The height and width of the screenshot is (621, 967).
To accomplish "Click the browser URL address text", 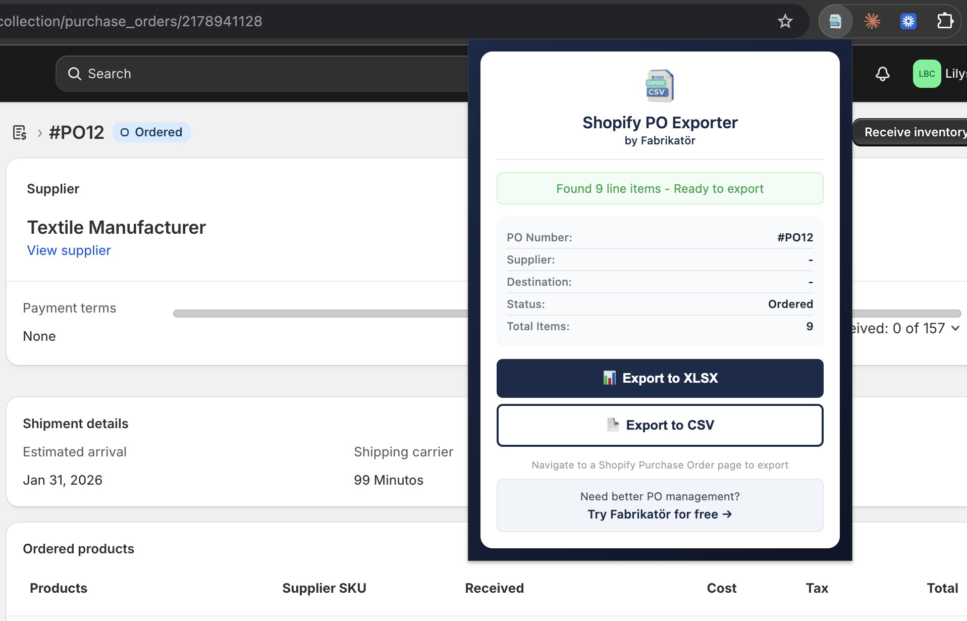I will tap(131, 21).
